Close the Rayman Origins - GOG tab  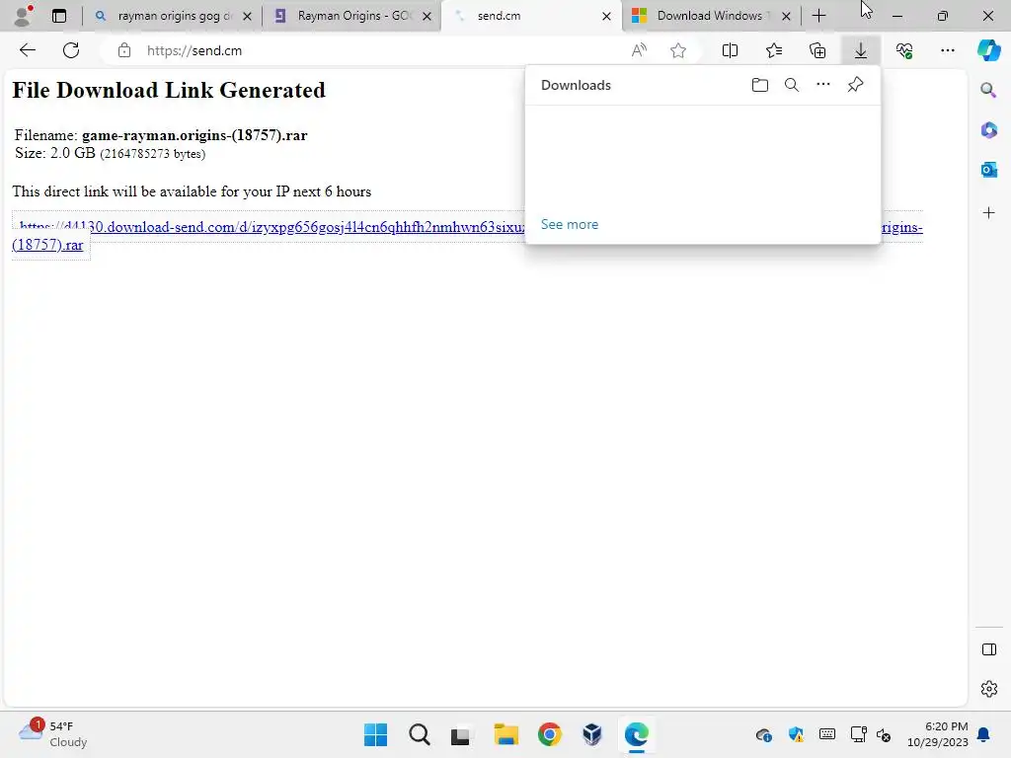click(427, 16)
